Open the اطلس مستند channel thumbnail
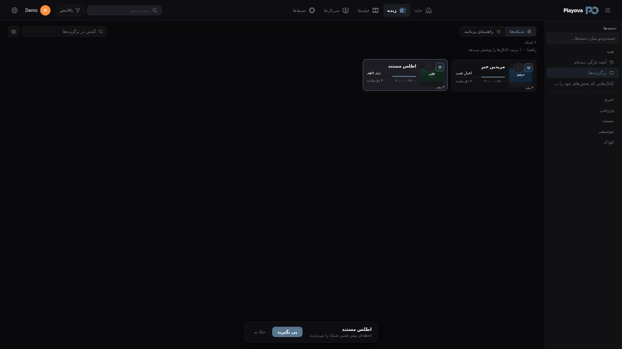The width and height of the screenshot is (622, 349). [x=432, y=75]
